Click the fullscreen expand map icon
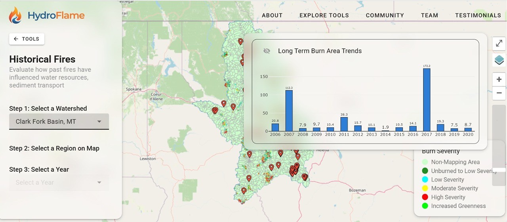This screenshot has width=507, height=222. 499,43
